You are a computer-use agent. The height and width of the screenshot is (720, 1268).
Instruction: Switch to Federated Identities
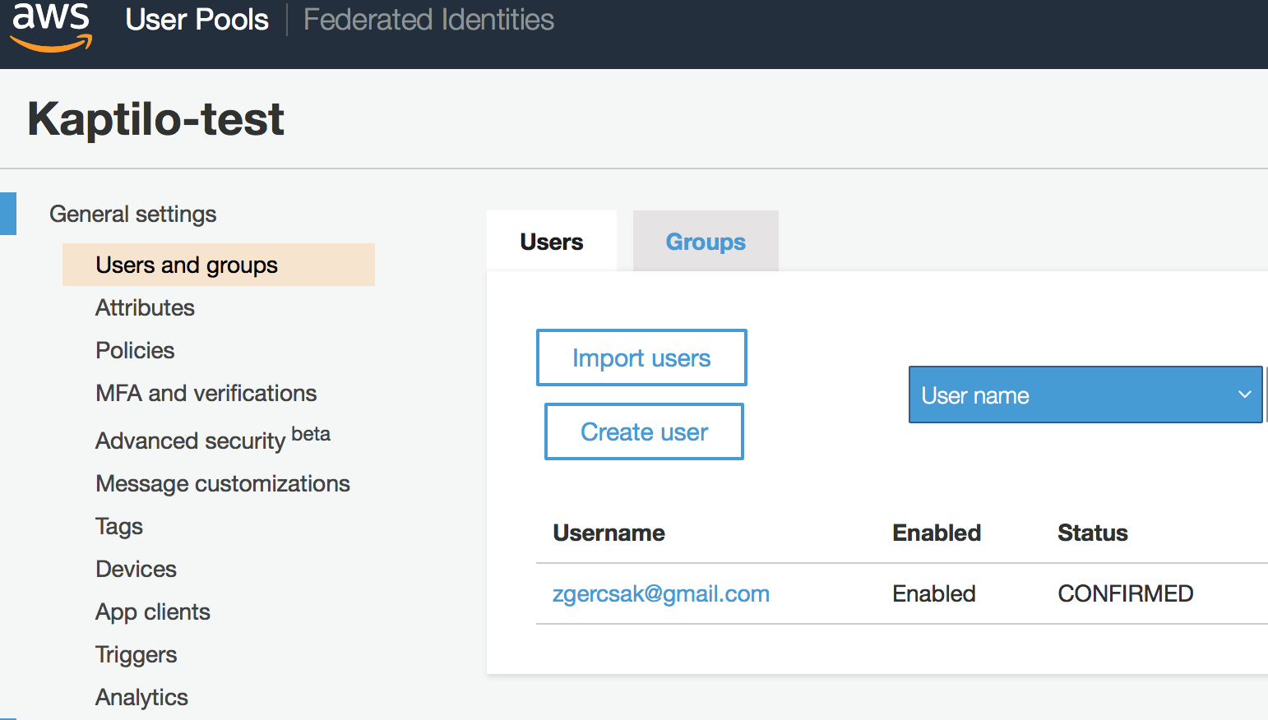click(x=428, y=20)
